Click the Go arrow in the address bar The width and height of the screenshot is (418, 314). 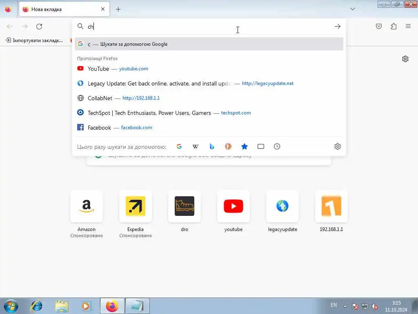click(338, 27)
